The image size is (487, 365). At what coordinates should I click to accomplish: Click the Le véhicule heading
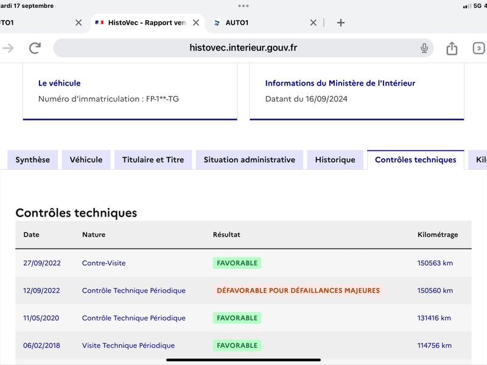coord(59,83)
